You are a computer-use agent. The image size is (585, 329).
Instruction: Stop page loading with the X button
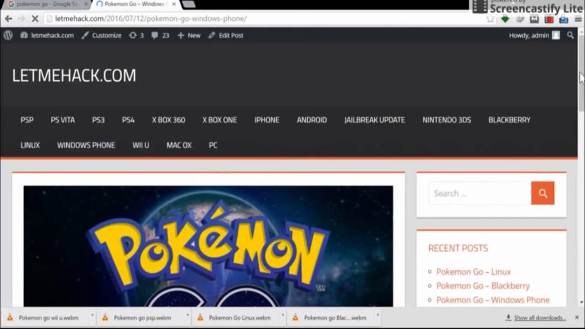(x=35, y=19)
